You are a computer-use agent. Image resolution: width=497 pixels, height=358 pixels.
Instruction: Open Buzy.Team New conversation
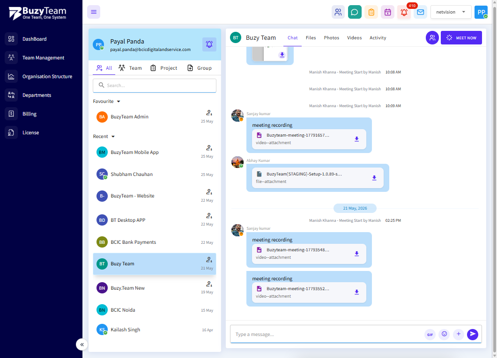[x=155, y=288]
